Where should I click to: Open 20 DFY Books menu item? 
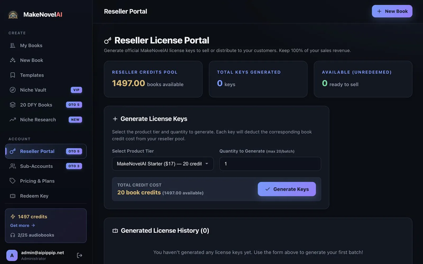coord(46,105)
